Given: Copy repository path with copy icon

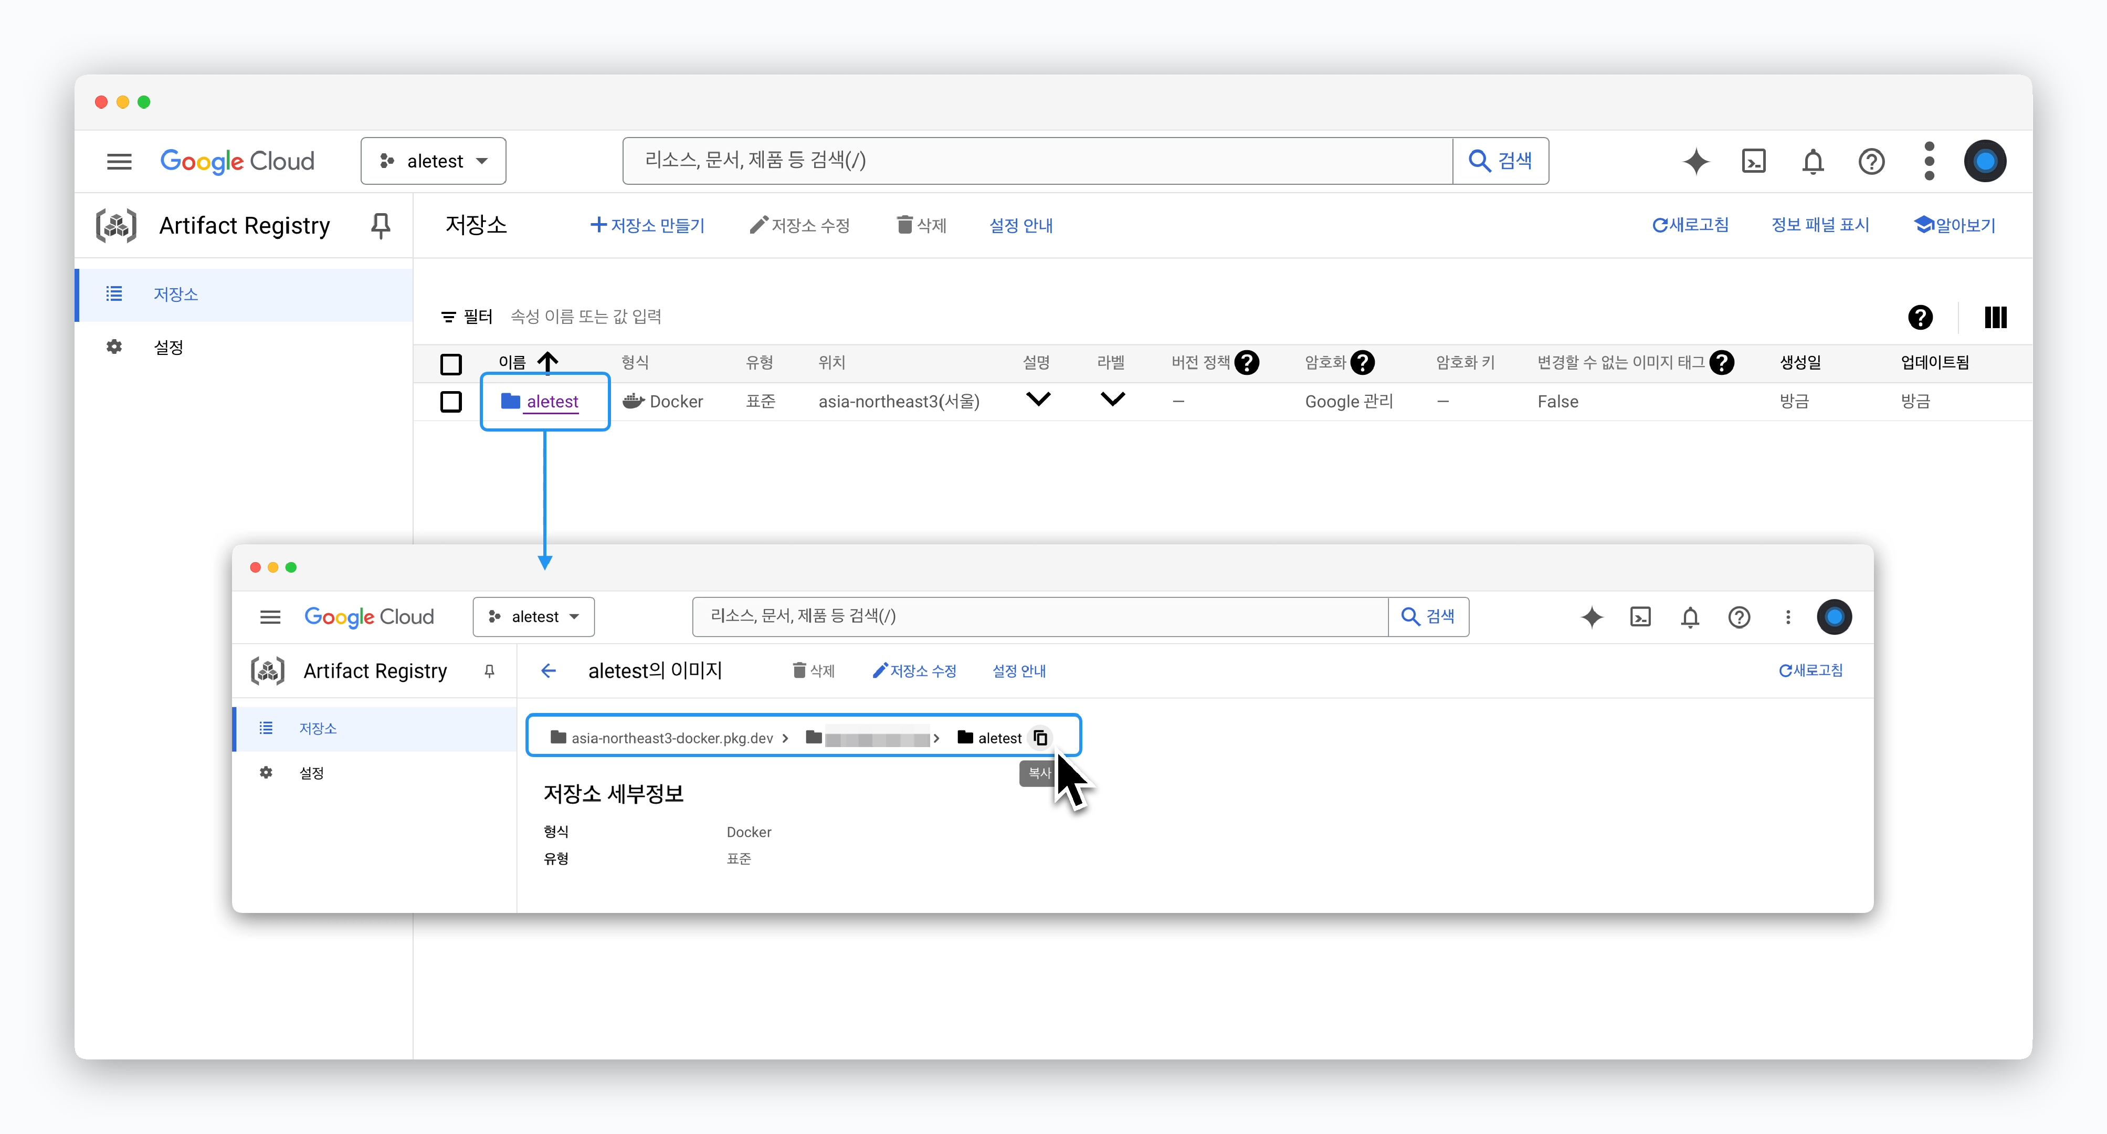Looking at the screenshot, I should click(1040, 738).
